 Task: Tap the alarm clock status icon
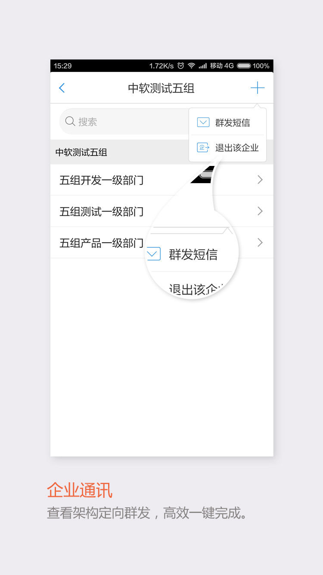click(x=181, y=66)
